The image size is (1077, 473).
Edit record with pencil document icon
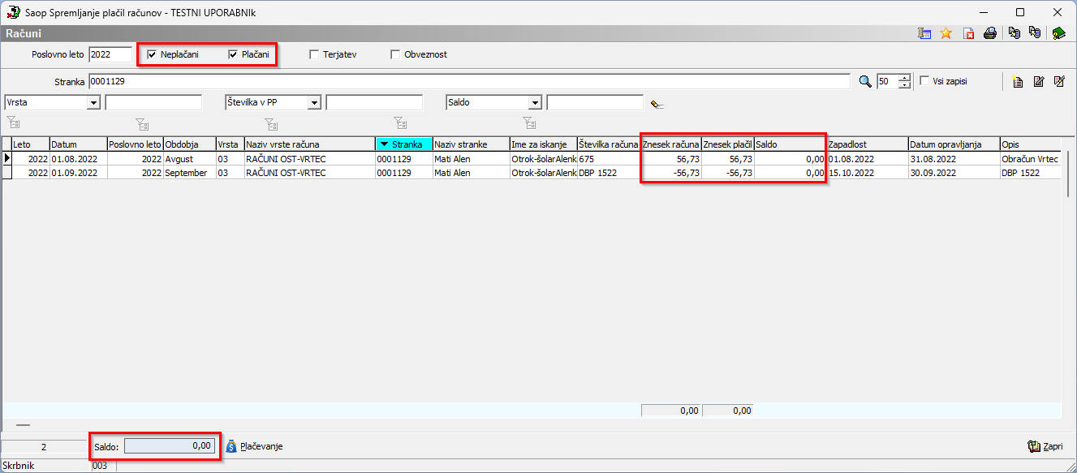(x=1038, y=81)
